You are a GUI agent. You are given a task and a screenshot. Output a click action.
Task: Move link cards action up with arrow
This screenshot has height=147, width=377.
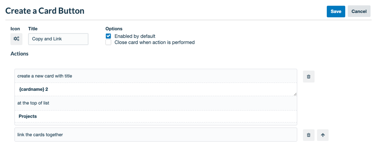323,135
